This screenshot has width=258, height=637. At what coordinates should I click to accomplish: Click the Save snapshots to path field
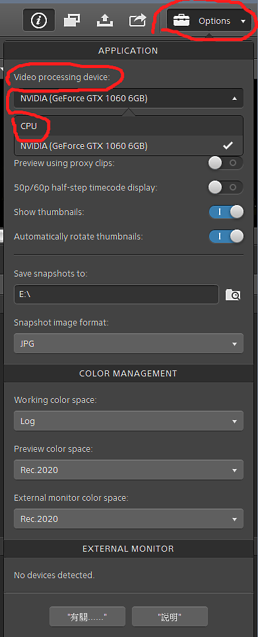pyautogui.click(x=116, y=294)
